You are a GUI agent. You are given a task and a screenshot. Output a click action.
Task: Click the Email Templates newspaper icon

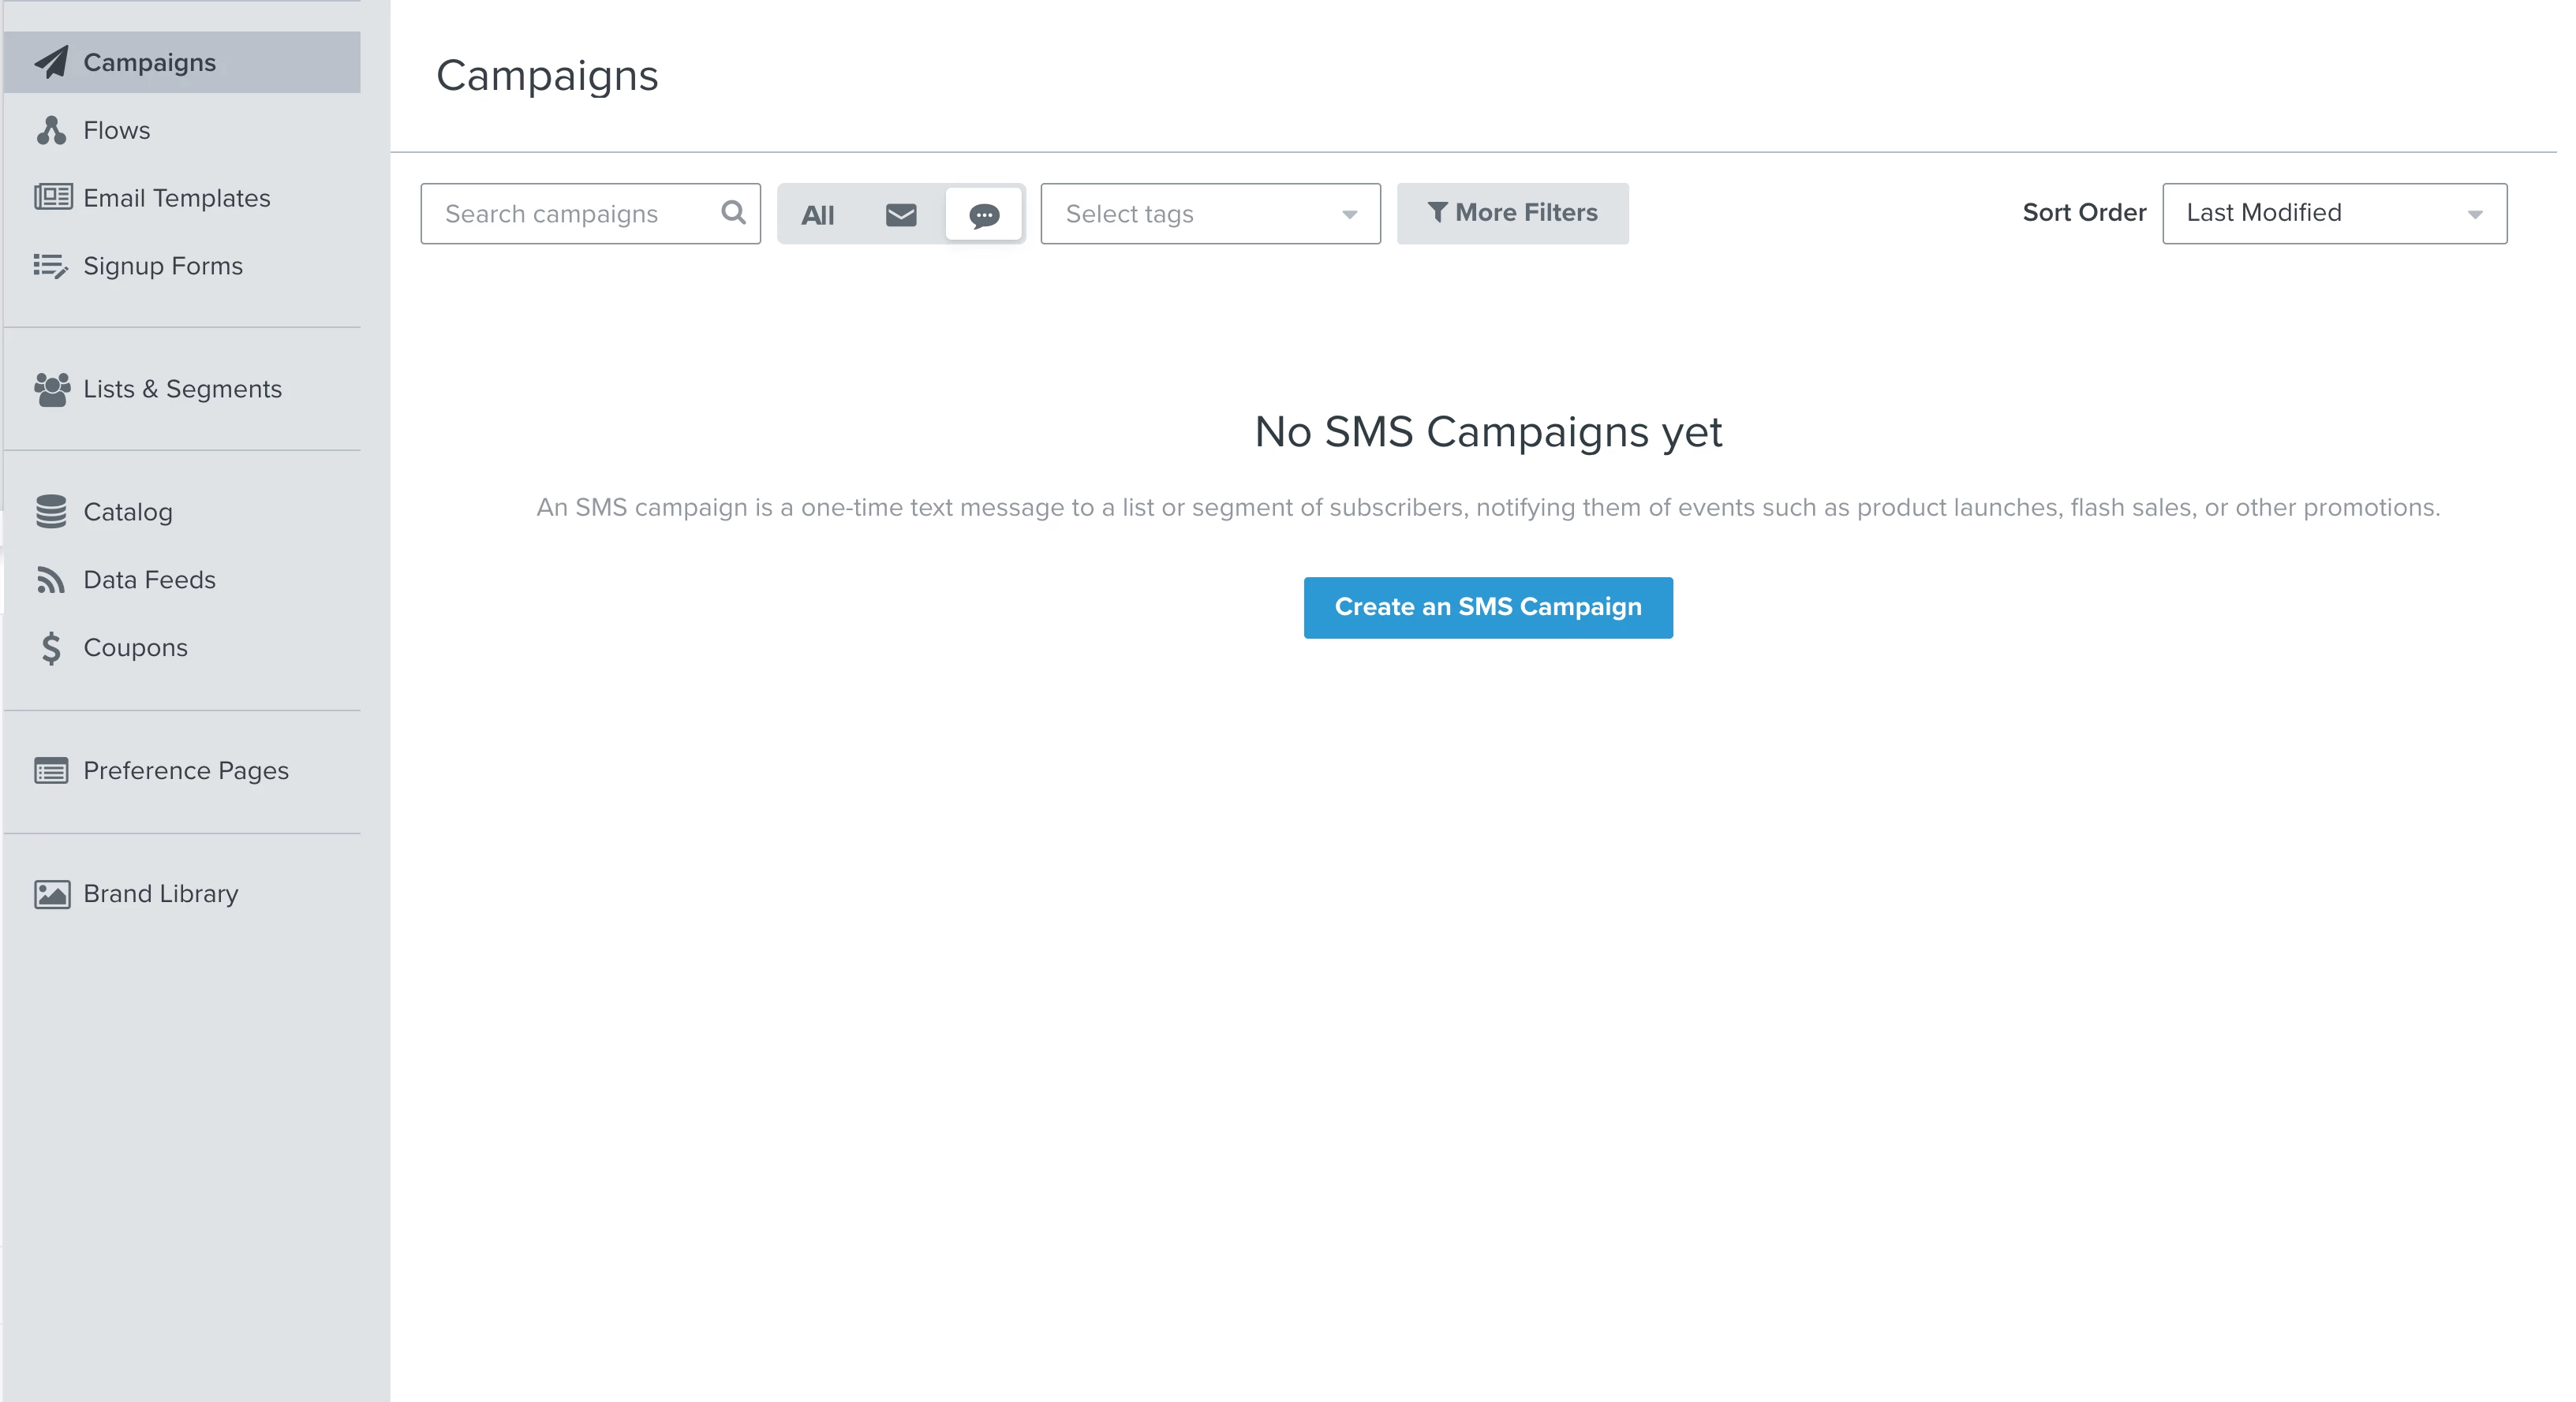[x=52, y=197]
